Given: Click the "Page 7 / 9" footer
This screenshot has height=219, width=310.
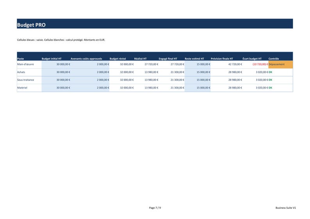Looking at the screenshot, I should coord(155,208).
